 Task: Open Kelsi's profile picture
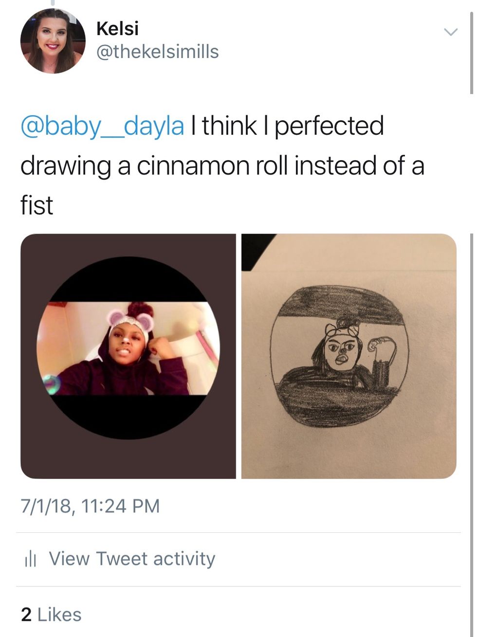[x=53, y=41]
